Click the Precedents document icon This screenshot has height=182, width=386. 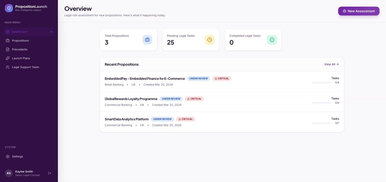pos(8,49)
